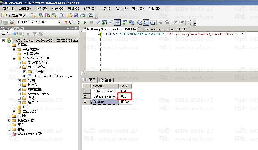Viewport: 258px width, 150px height.
Task: Expand the fifo database node
Action: pyautogui.click(x=14, y=107)
